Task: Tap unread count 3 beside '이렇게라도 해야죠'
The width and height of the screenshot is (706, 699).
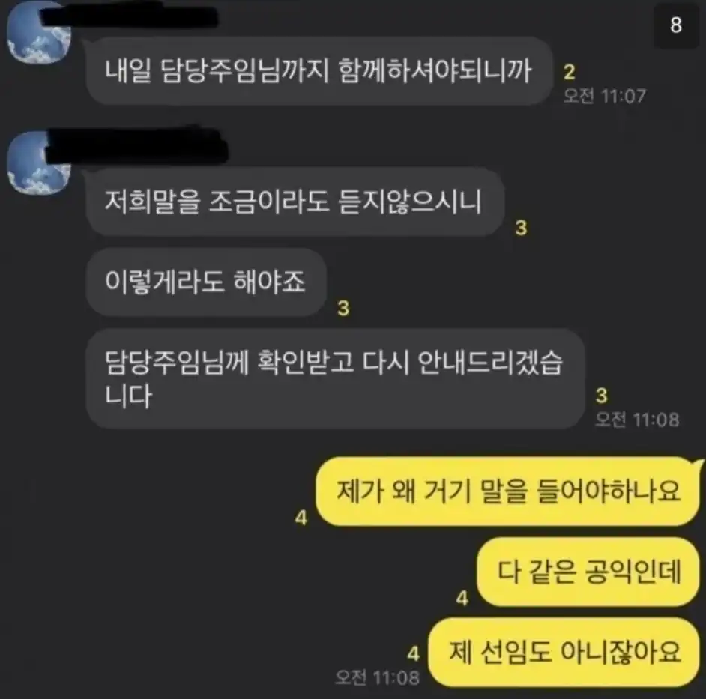Action: pyautogui.click(x=343, y=309)
